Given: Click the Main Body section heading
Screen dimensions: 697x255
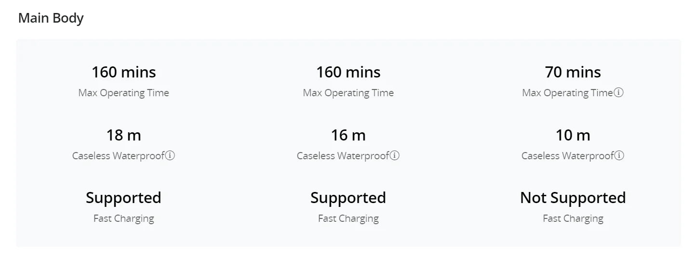Looking at the screenshot, I should (x=51, y=18).
